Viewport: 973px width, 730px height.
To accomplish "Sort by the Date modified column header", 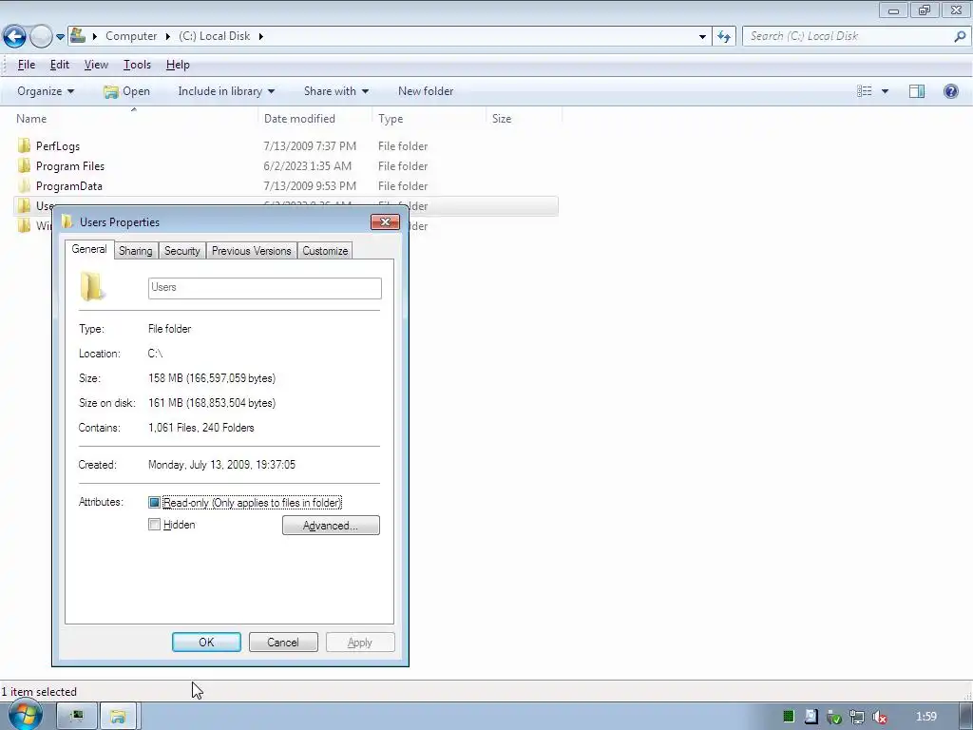I will [299, 119].
